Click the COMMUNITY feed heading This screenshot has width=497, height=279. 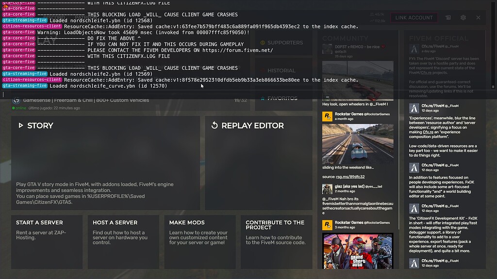click(345, 39)
